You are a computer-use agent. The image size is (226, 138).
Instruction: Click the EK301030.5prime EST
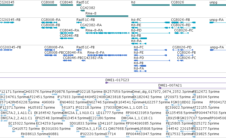tap(43, 132)
